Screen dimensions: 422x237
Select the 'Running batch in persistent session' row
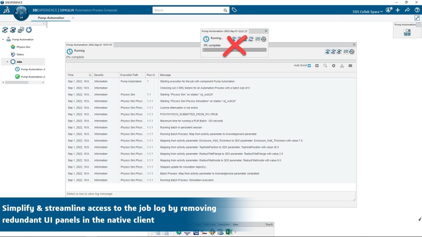pos(211,128)
